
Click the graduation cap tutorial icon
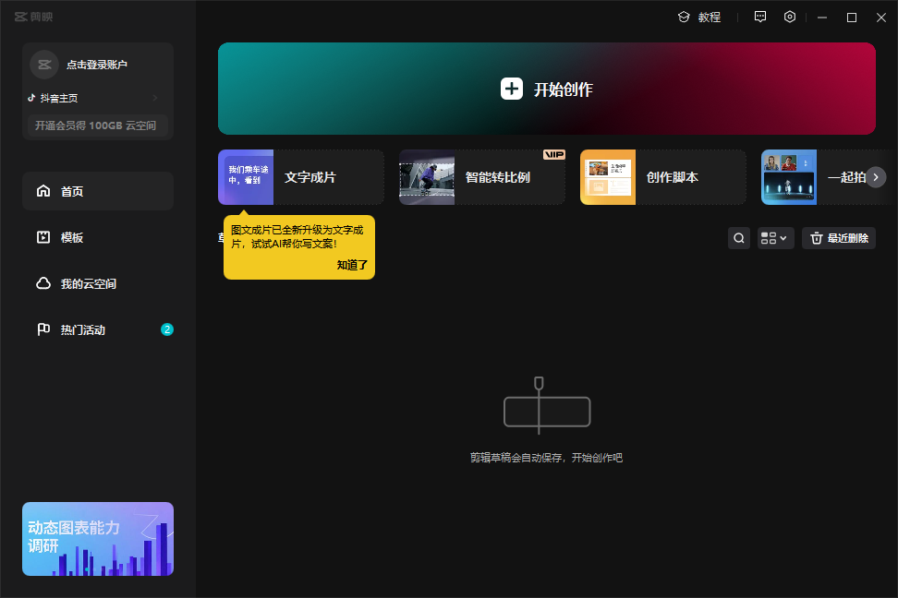(684, 18)
